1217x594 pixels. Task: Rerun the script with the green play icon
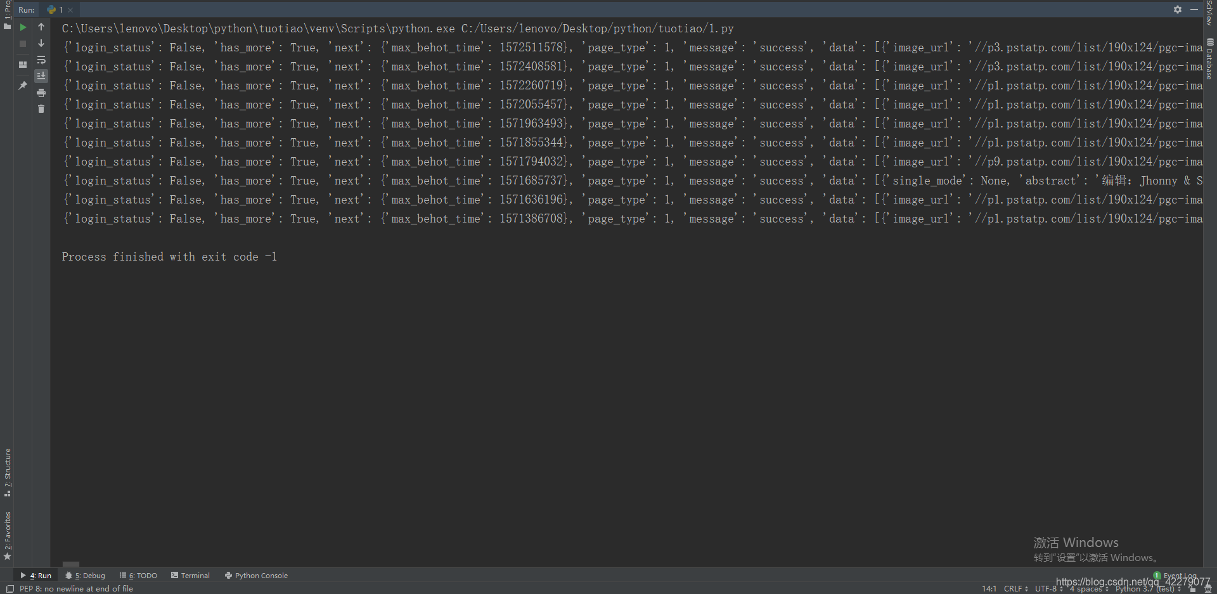pyautogui.click(x=23, y=27)
